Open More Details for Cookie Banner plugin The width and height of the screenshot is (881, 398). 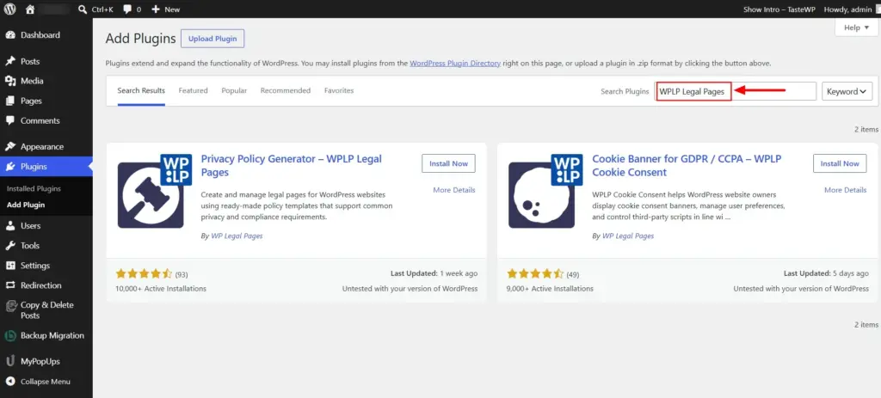pyautogui.click(x=845, y=190)
